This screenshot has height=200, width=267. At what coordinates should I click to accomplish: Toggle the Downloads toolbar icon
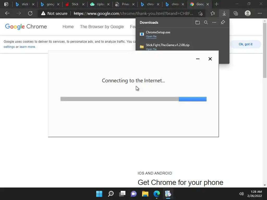point(224,13)
